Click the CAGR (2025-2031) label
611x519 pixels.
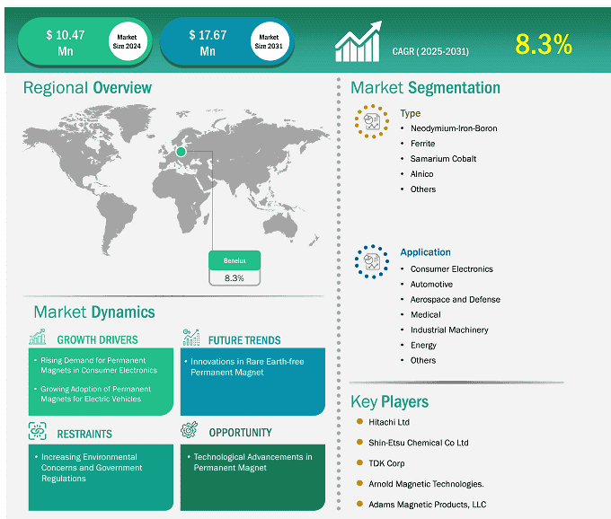click(430, 51)
